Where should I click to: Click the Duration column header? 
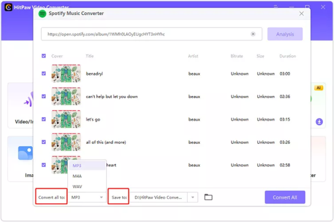point(288,56)
